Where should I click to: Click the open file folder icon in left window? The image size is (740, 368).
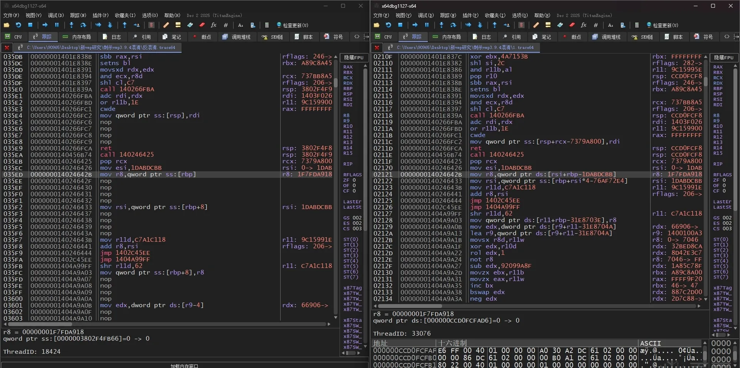click(7, 25)
